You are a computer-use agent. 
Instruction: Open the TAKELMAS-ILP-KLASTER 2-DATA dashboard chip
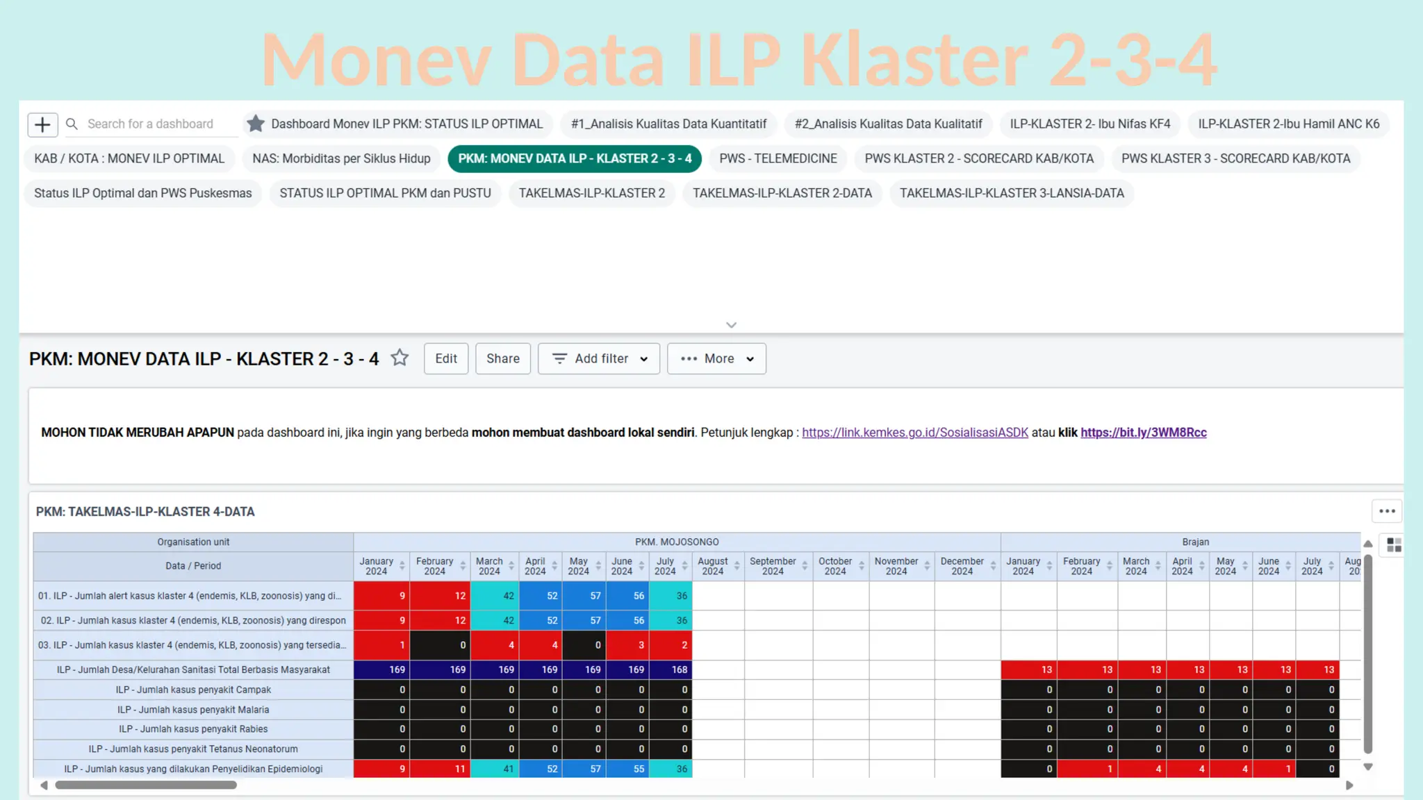[782, 193]
